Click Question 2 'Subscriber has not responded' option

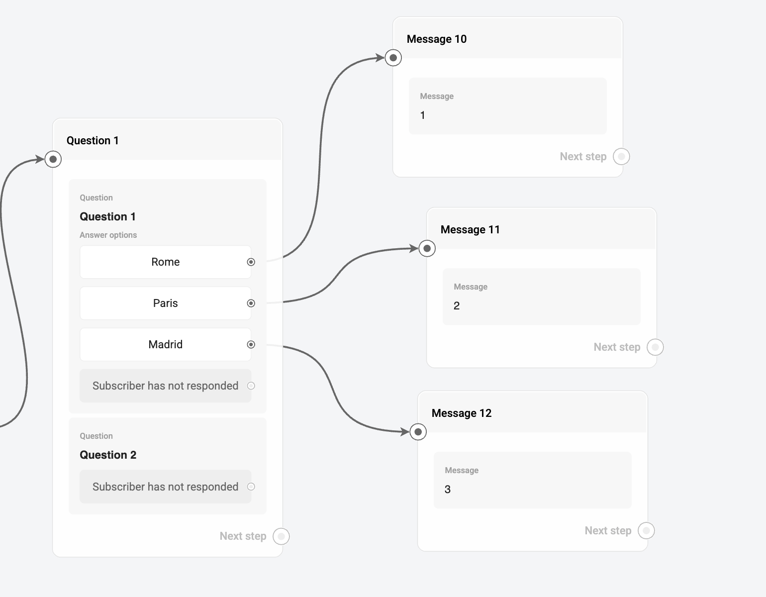(165, 487)
